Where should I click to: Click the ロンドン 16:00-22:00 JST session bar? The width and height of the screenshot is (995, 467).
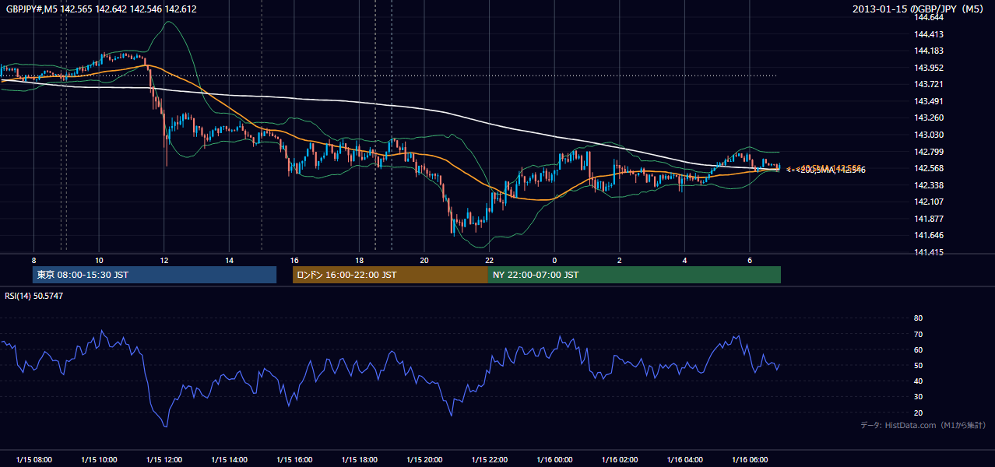pos(390,275)
